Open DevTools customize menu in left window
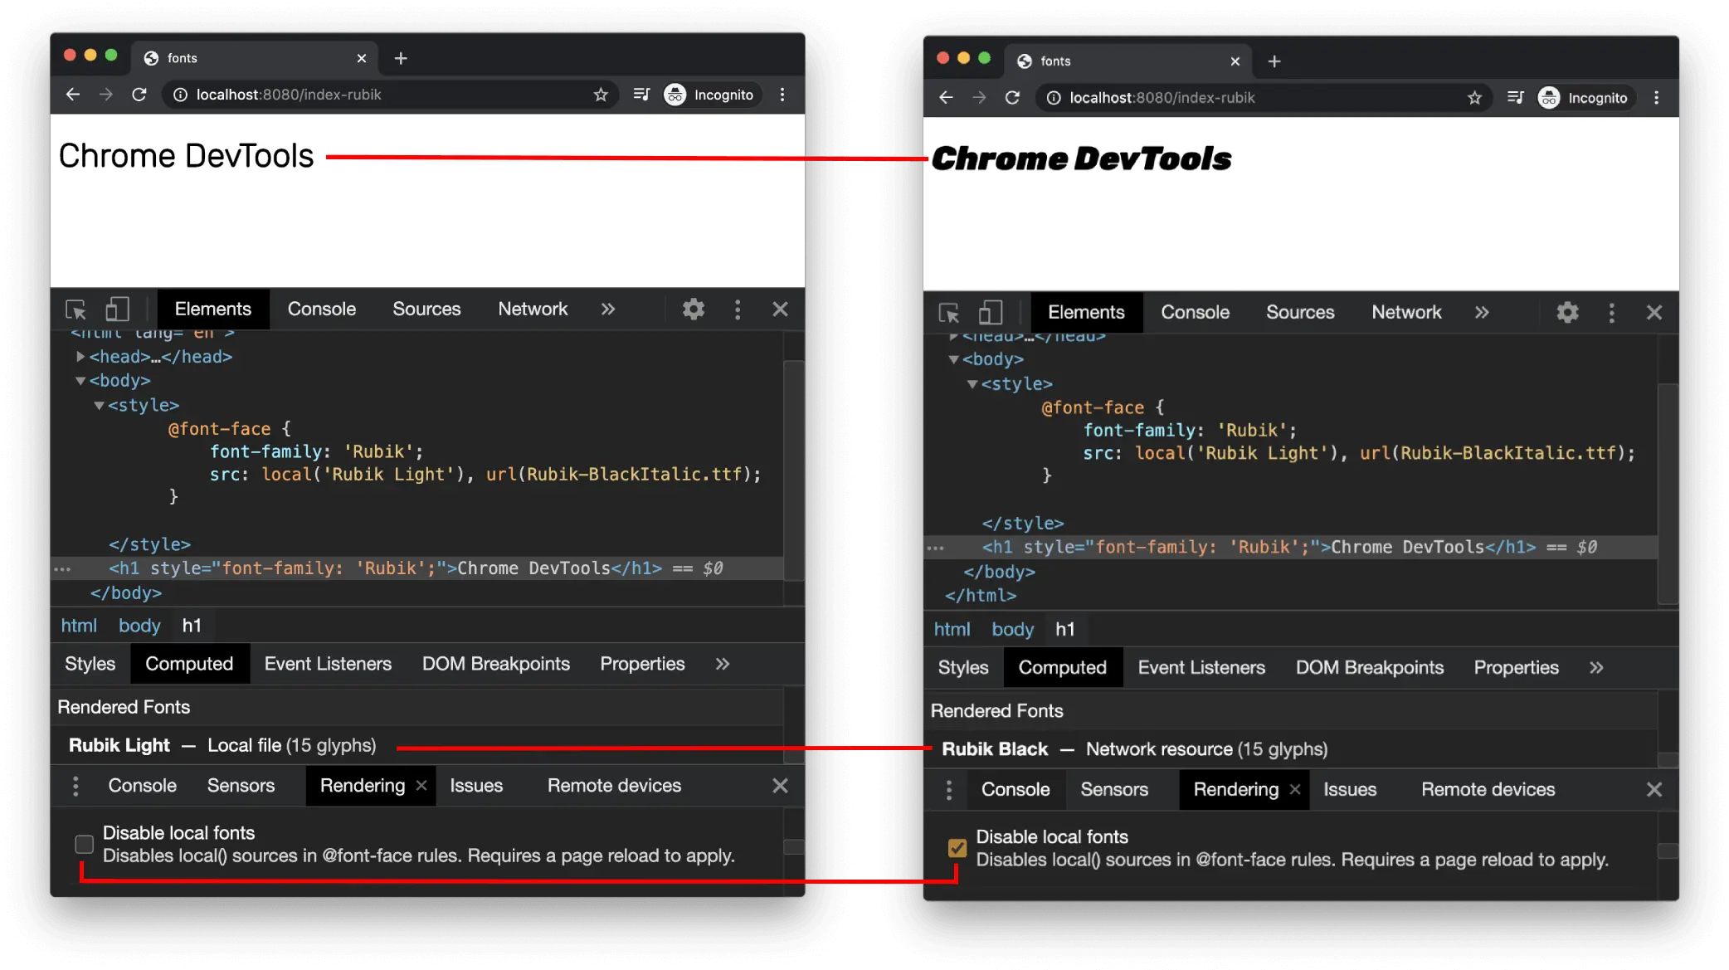This screenshot has width=1729, height=970. click(x=738, y=310)
